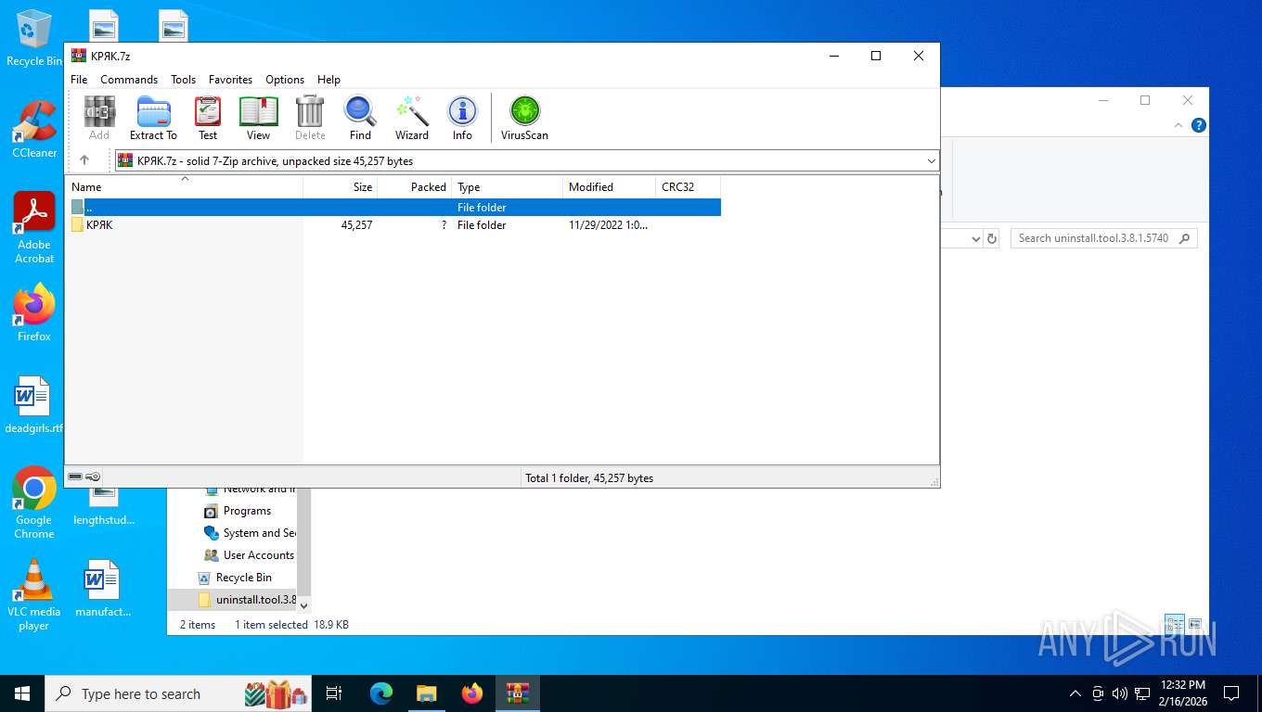Launch the Wizard tool
This screenshot has width=1262, height=712.
point(412,118)
